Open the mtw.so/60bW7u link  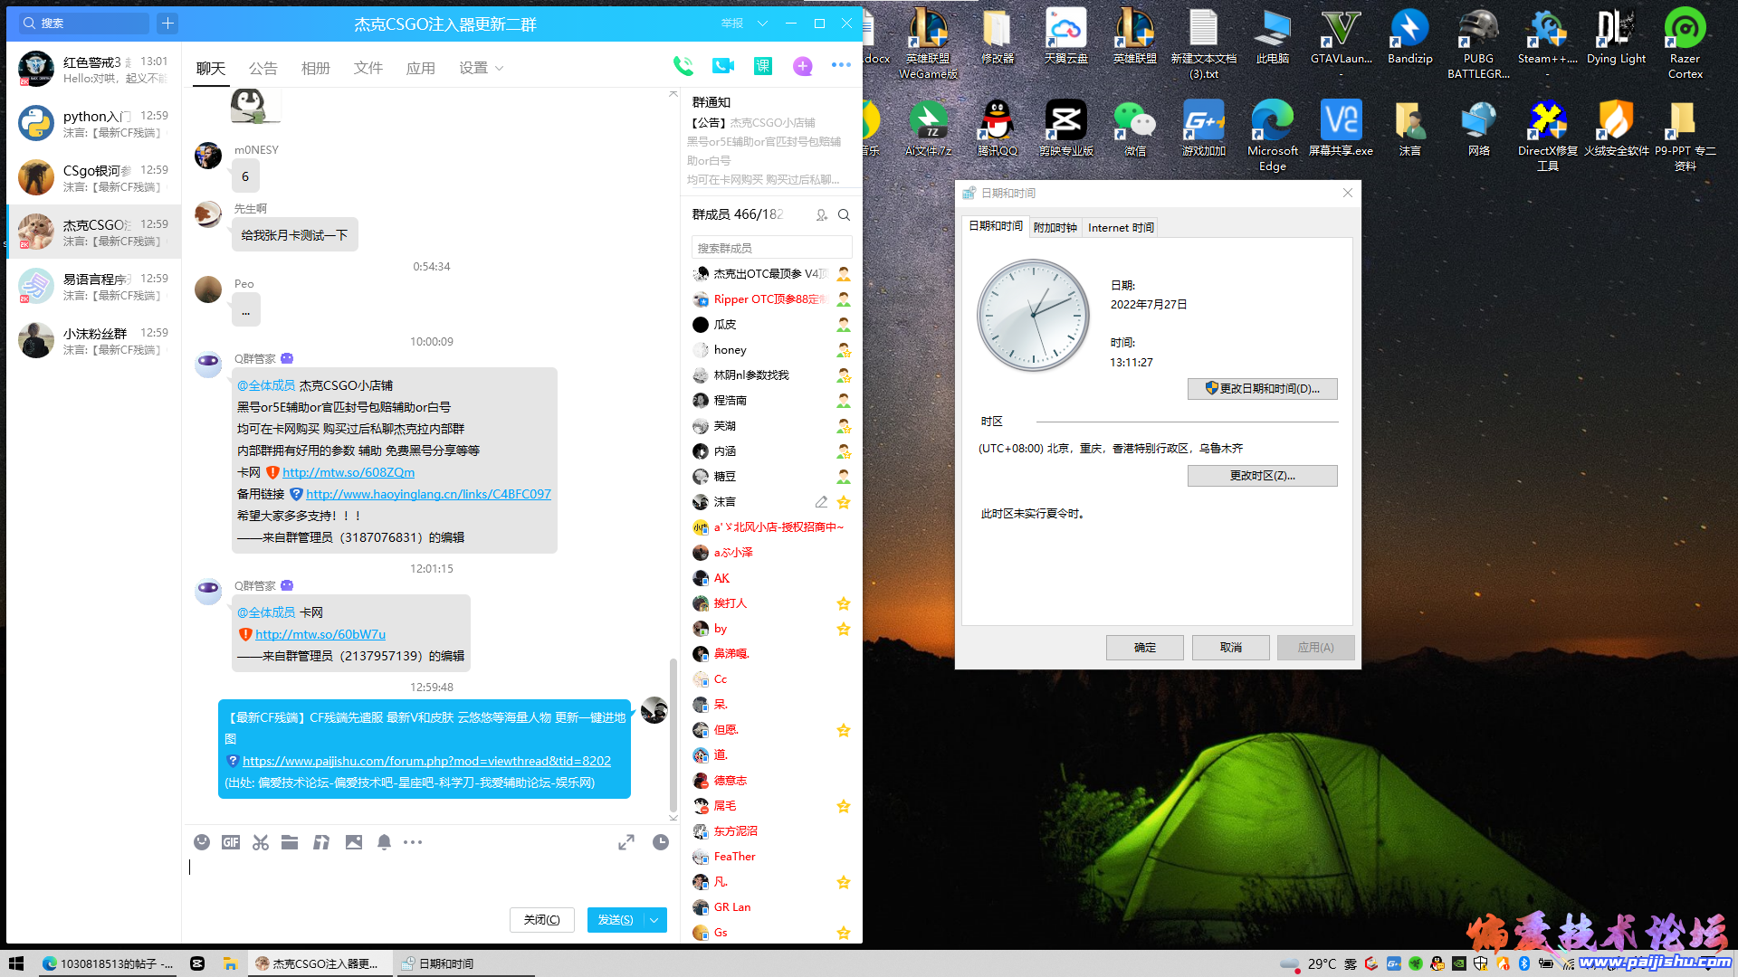point(320,634)
